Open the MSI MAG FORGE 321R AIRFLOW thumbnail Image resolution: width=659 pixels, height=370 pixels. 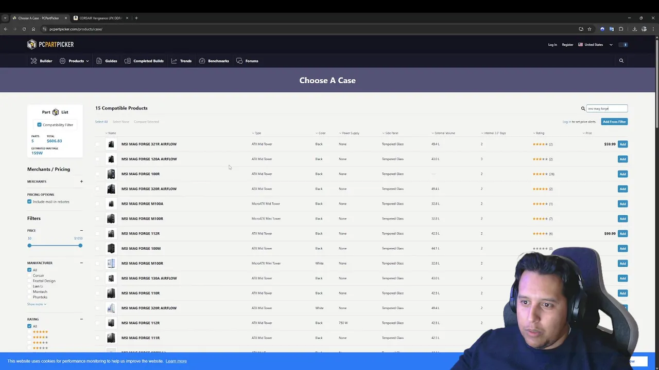coord(111,144)
